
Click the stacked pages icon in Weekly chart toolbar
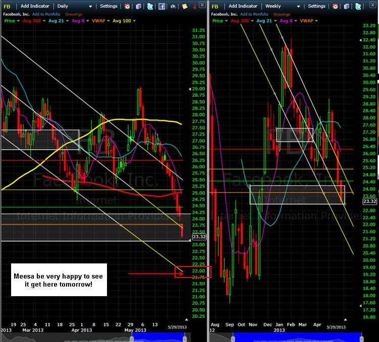pos(346,6)
